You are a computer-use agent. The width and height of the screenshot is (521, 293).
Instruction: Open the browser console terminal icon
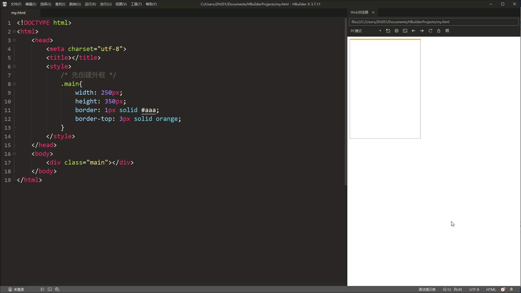coord(405,31)
